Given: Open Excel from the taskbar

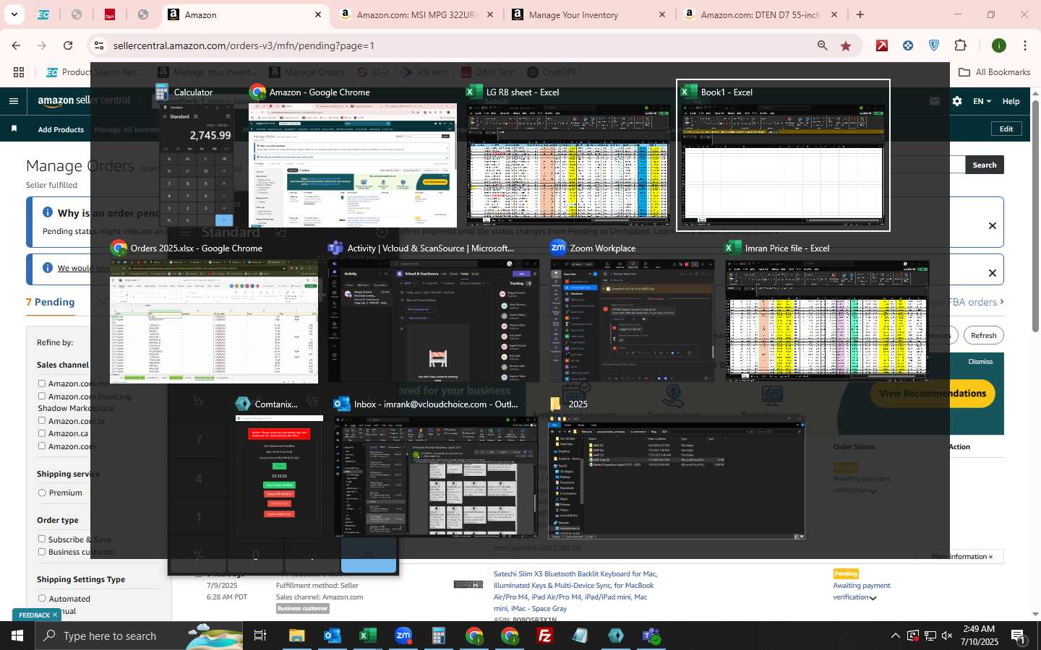Looking at the screenshot, I should tap(368, 636).
